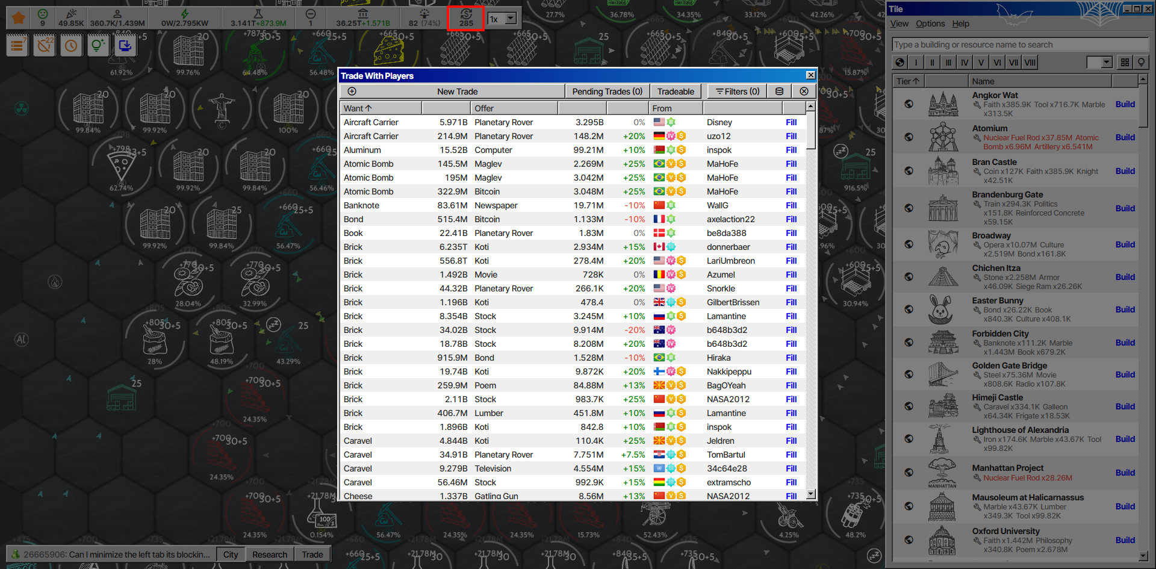The width and height of the screenshot is (1156, 569).
Task: Click the building search input field
Action: tap(1020, 45)
